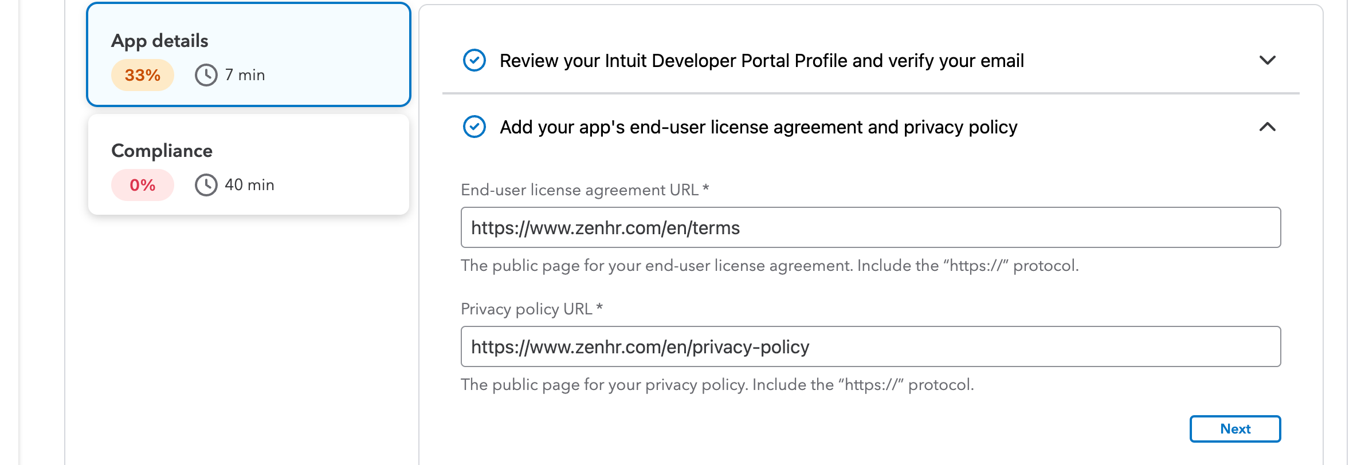This screenshot has height=465, width=1357.
Task: Click the Privacy policy URL label
Action: (531, 309)
